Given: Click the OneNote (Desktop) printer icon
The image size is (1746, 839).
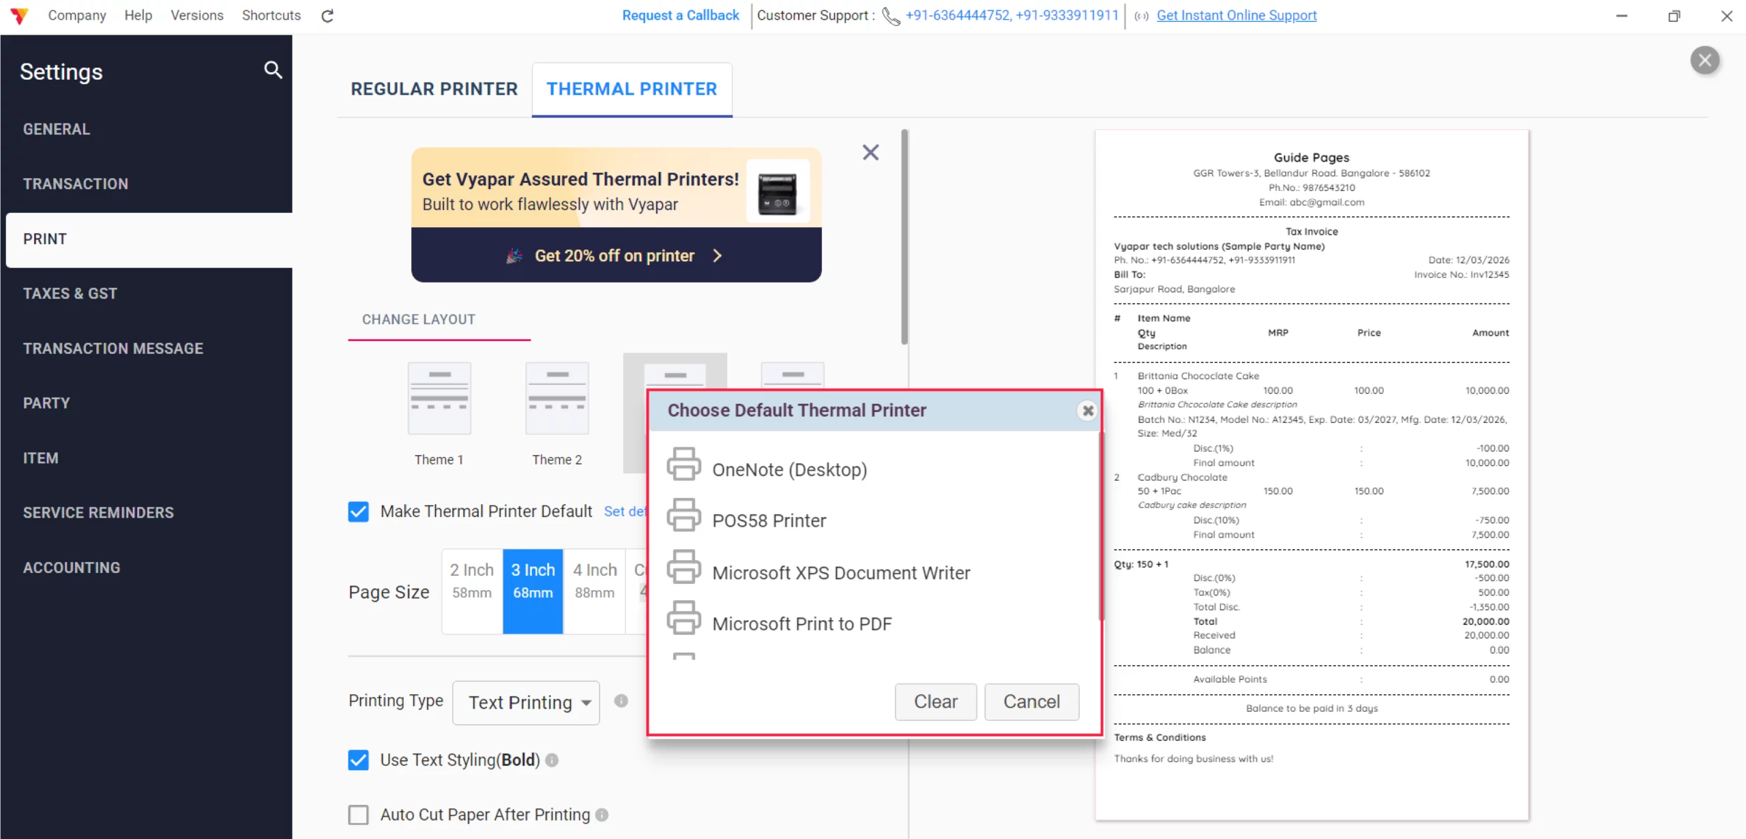Looking at the screenshot, I should coord(683,465).
